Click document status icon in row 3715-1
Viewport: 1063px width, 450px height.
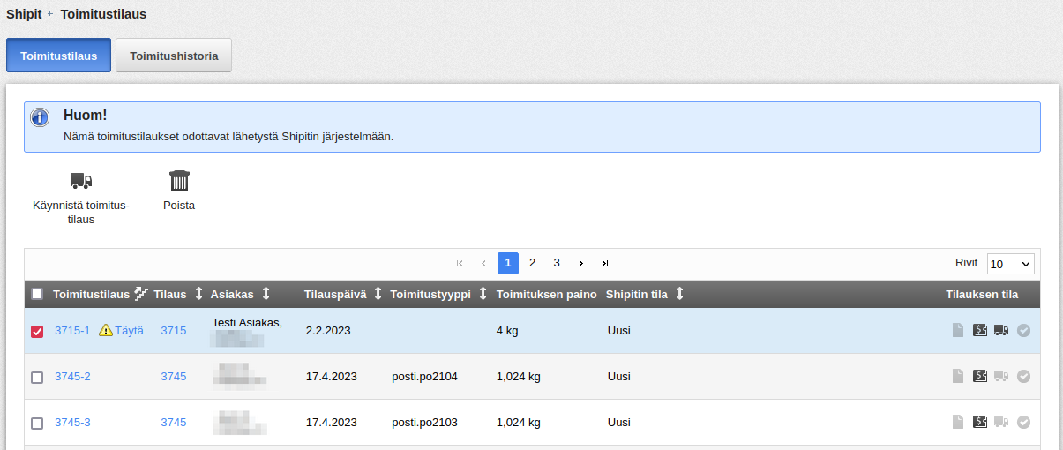pyautogui.click(x=958, y=330)
